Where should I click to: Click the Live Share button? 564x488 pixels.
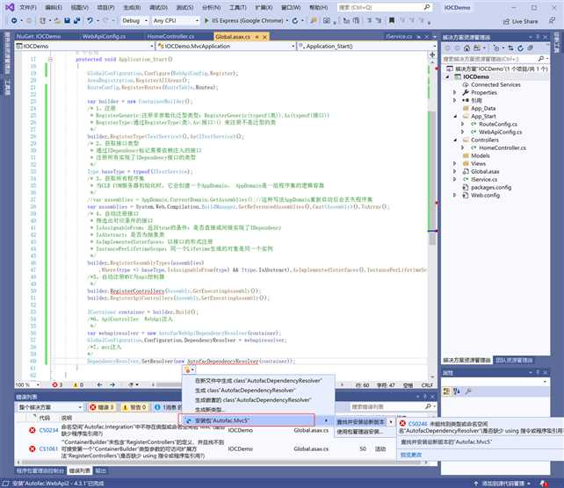pyautogui.click(x=520, y=22)
